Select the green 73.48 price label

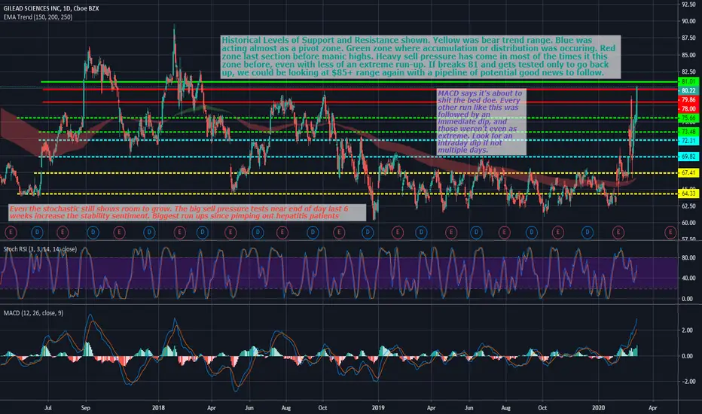[x=688, y=132]
